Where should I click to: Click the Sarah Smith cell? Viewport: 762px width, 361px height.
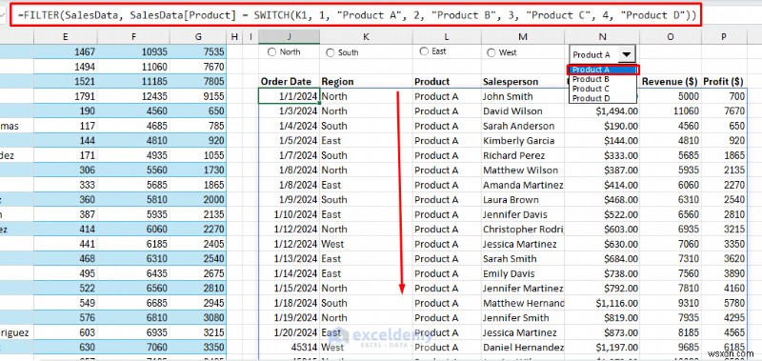(x=523, y=259)
